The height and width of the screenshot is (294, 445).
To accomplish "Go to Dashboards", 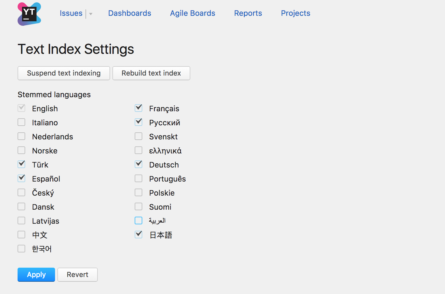I will 130,13.
